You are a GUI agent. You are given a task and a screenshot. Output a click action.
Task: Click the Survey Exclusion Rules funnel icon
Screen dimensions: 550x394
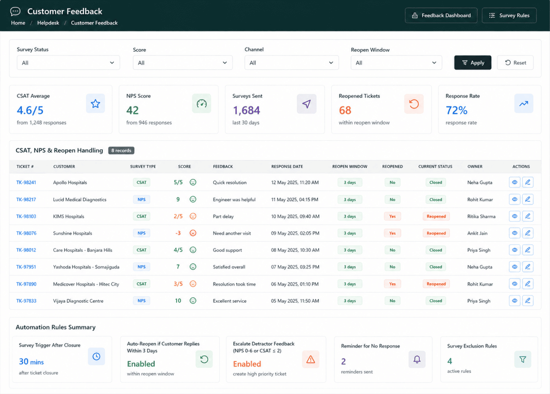pos(523,359)
